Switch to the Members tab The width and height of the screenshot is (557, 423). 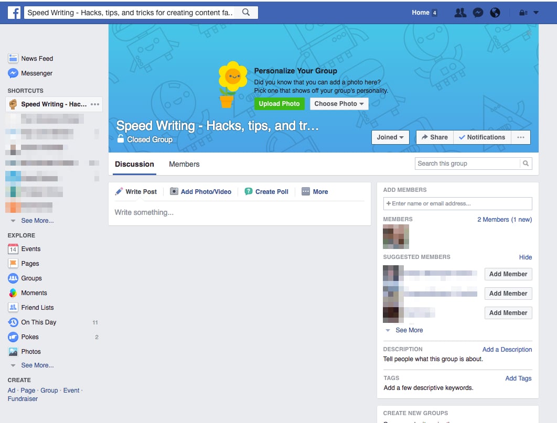(185, 164)
